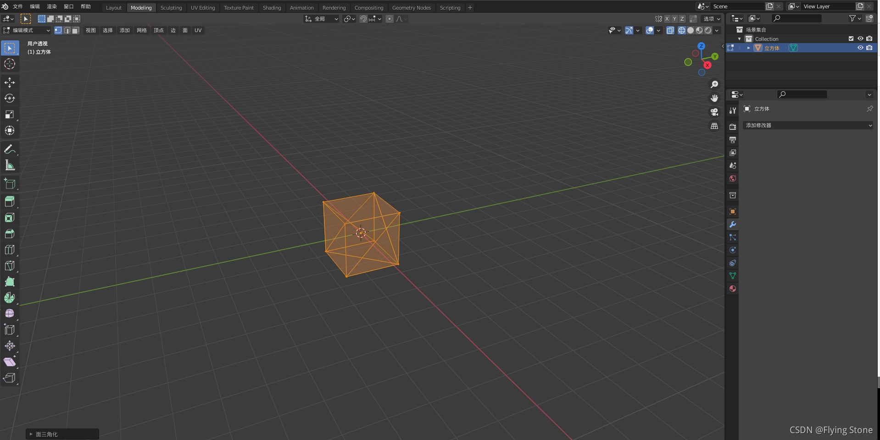Switch to the UV Editing workspace tab
880x440 pixels.
203,8
